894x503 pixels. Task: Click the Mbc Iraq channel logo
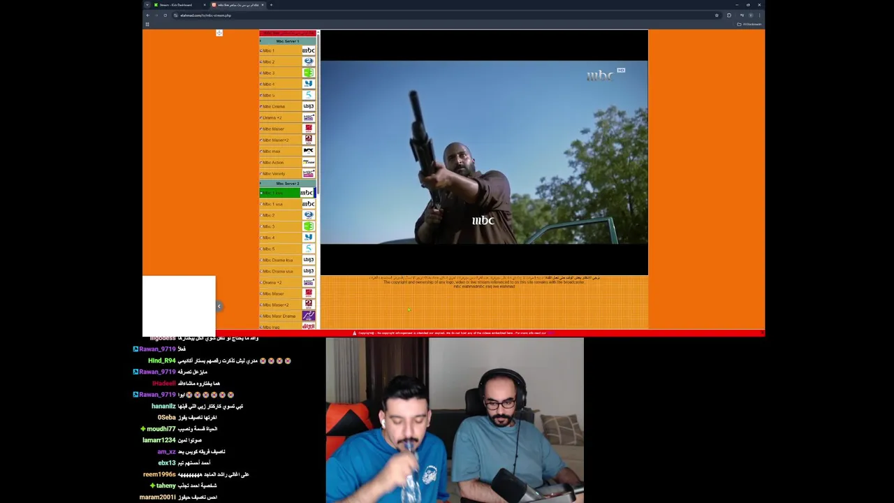pyautogui.click(x=308, y=326)
